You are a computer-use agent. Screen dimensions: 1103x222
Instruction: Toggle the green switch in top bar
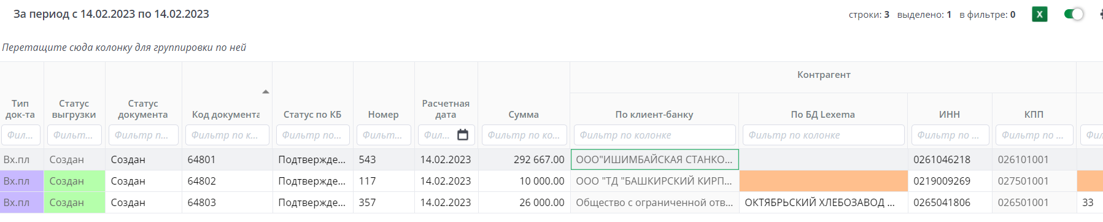pyautogui.click(x=1074, y=14)
